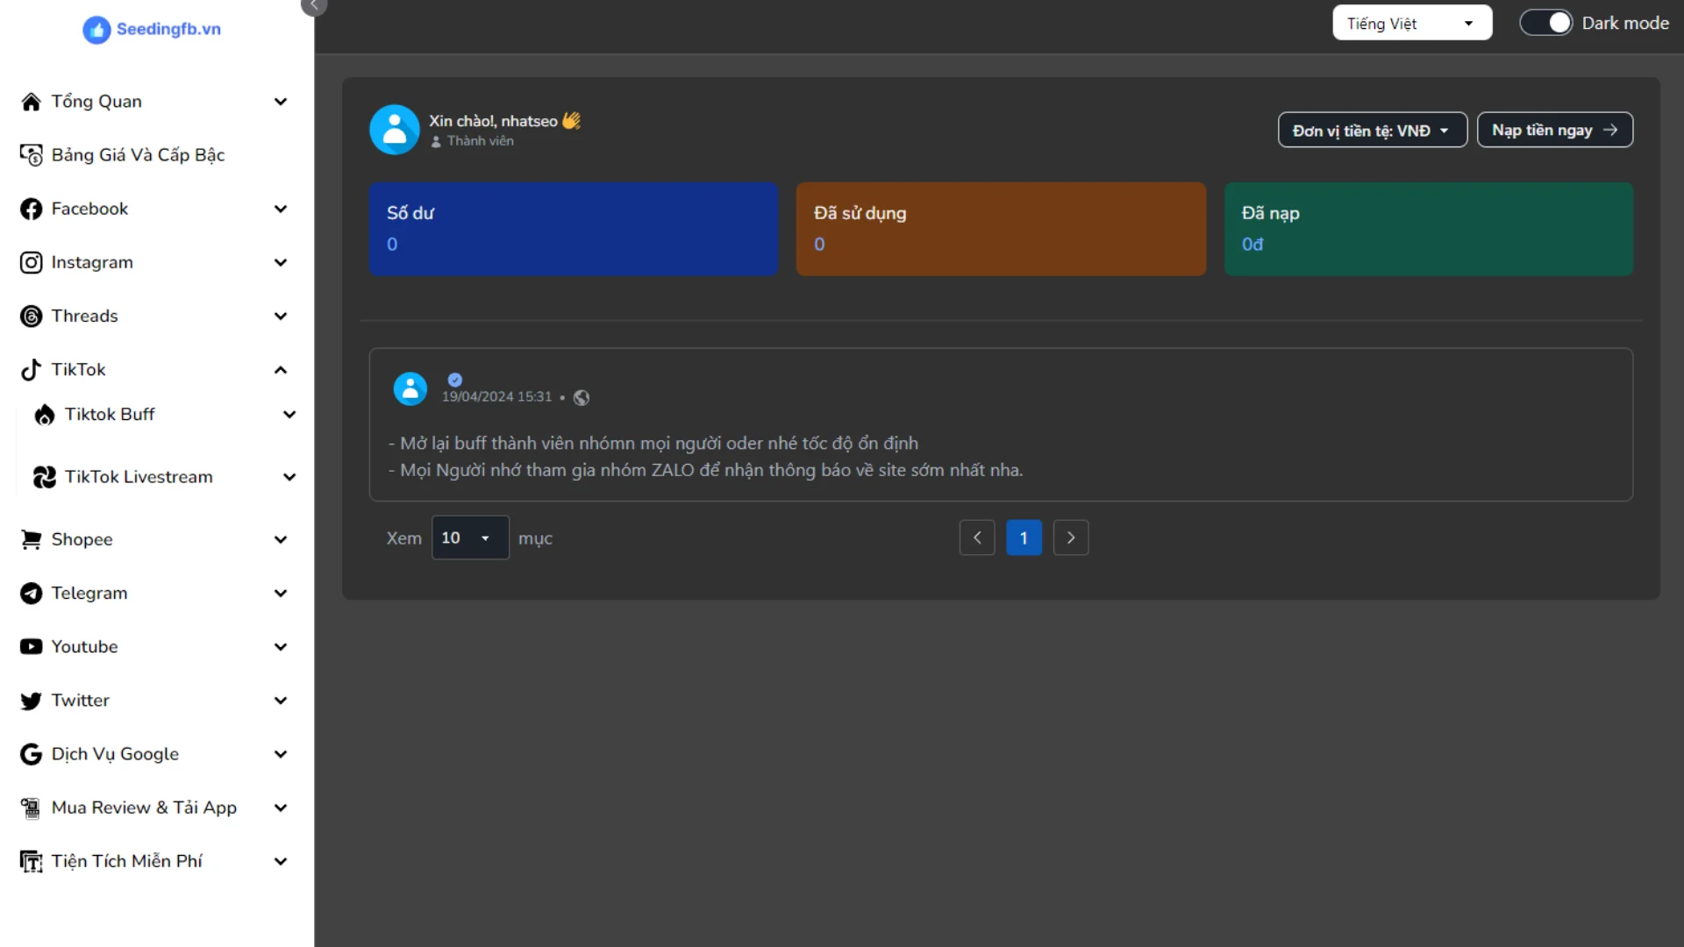
Task: Click the waving hand emoji
Action: pyautogui.click(x=572, y=121)
